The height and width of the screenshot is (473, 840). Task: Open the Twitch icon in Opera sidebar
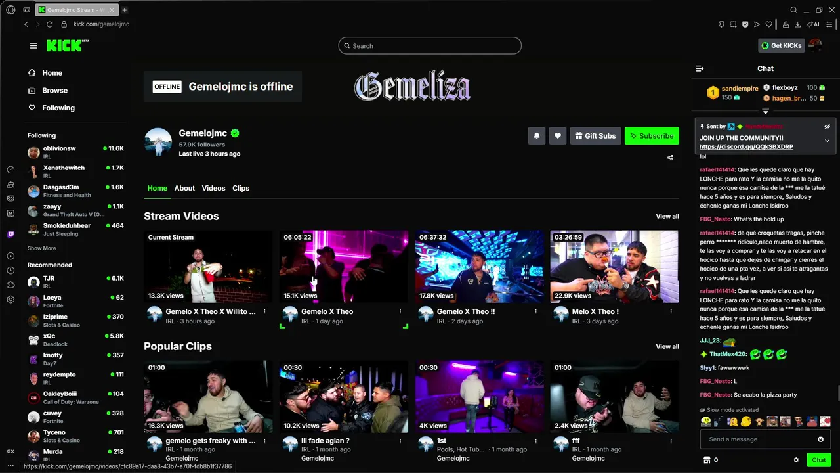click(10, 235)
